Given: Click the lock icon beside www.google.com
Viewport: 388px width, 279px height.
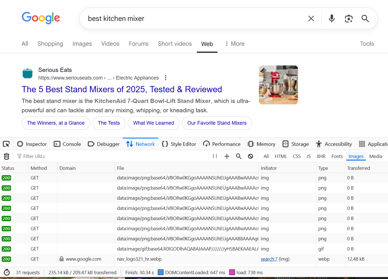Looking at the screenshot, I should tap(62, 259).
